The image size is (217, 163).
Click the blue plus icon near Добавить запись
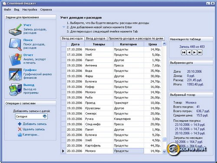click(x=20, y=124)
